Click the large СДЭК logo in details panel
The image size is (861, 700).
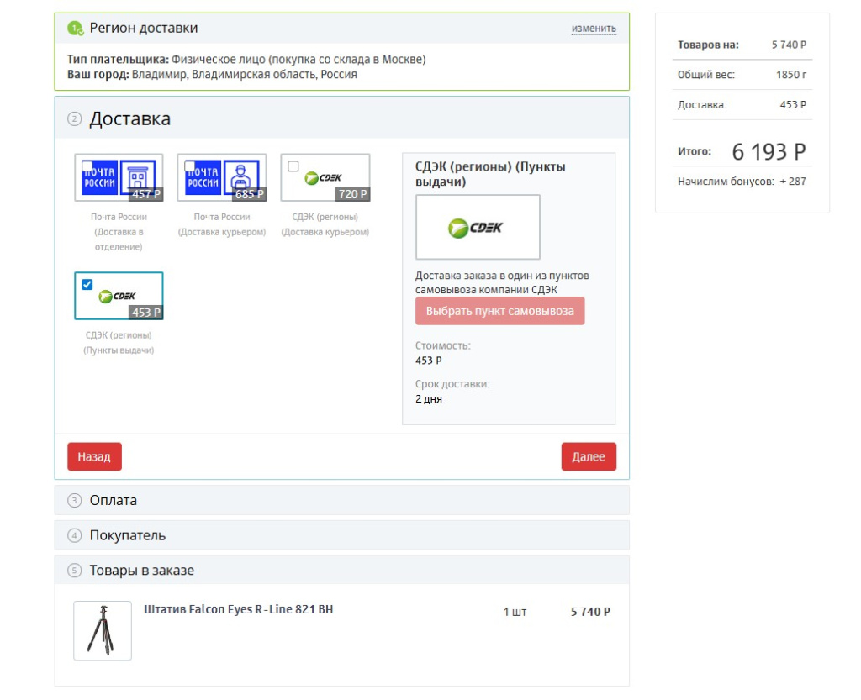[478, 227]
